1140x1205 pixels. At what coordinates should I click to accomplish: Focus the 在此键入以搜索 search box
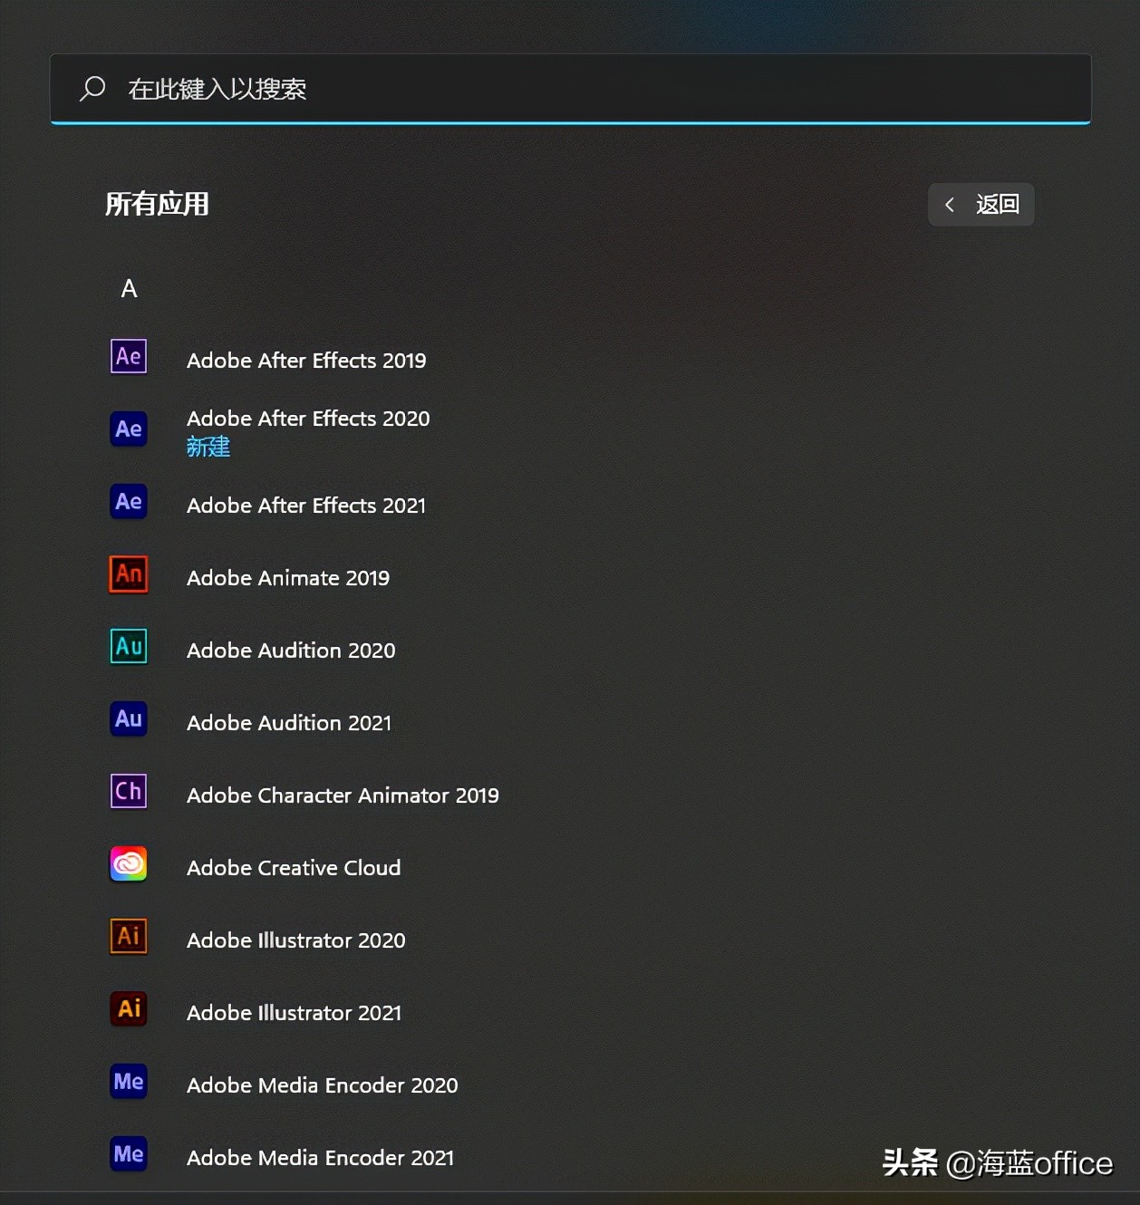(x=571, y=89)
